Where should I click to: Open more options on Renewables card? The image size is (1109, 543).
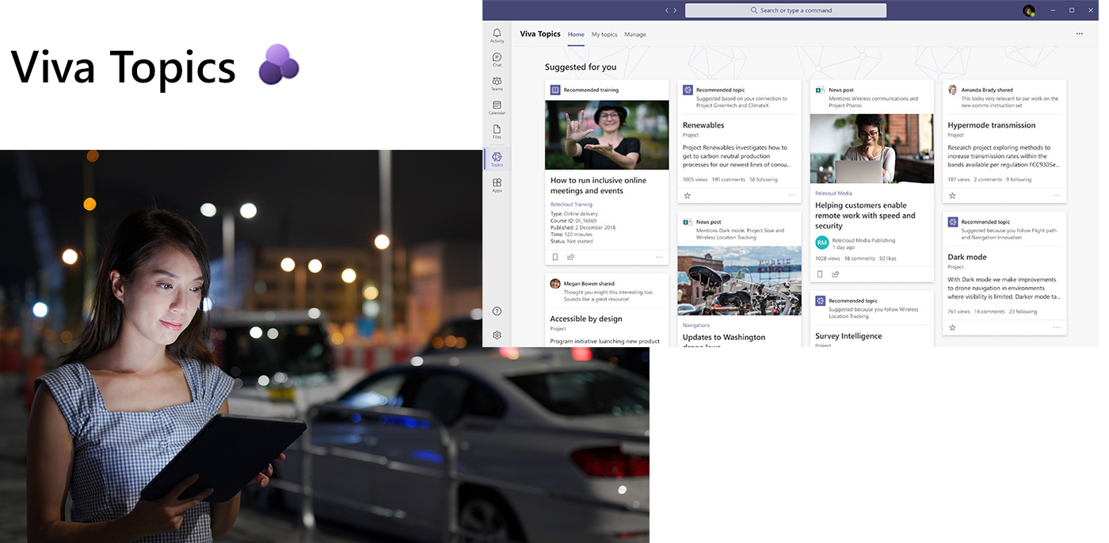[x=791, y=195]
